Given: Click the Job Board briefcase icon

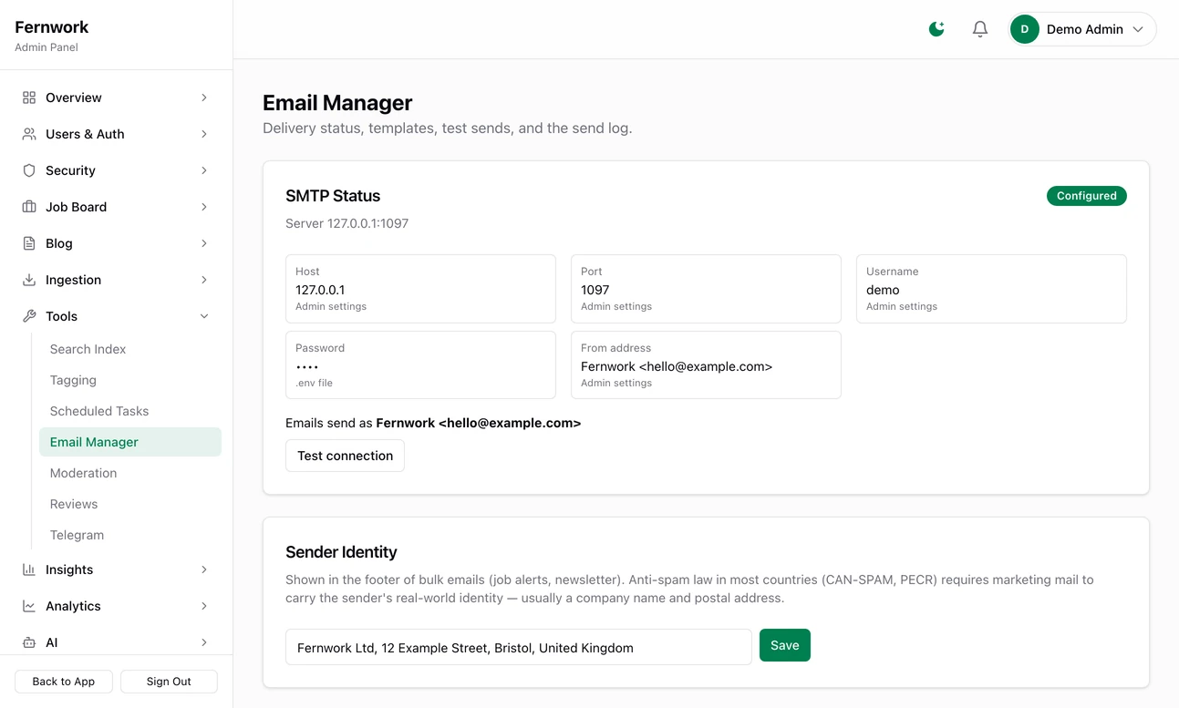Looking at the screenshot, I should click(29, 207).
